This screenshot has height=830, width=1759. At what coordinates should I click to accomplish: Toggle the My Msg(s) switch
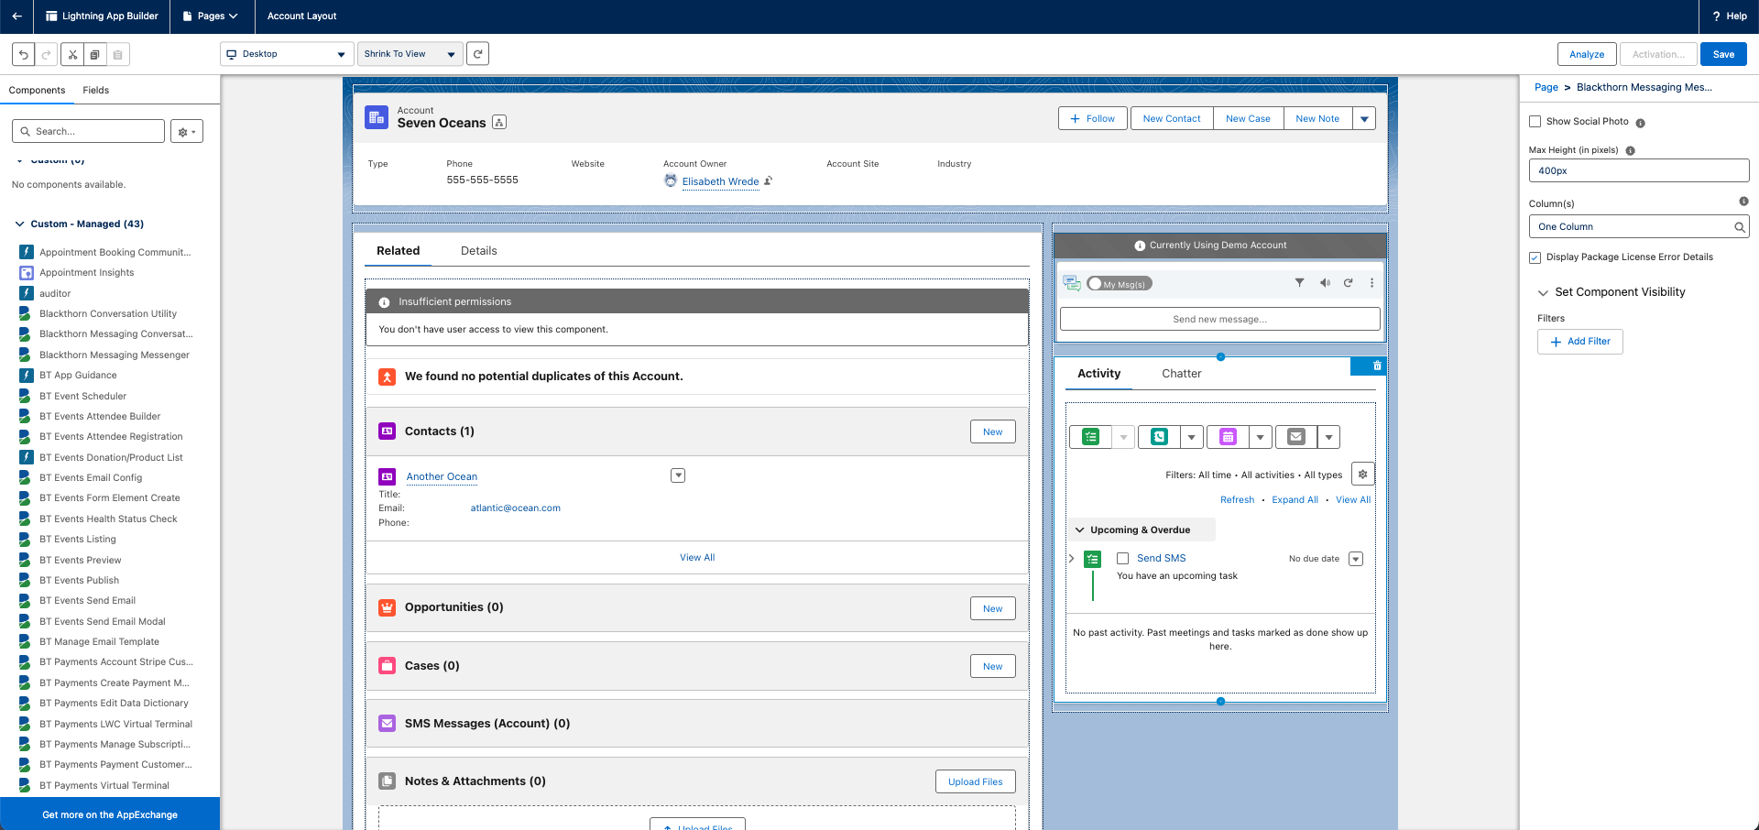point(1119,284)
